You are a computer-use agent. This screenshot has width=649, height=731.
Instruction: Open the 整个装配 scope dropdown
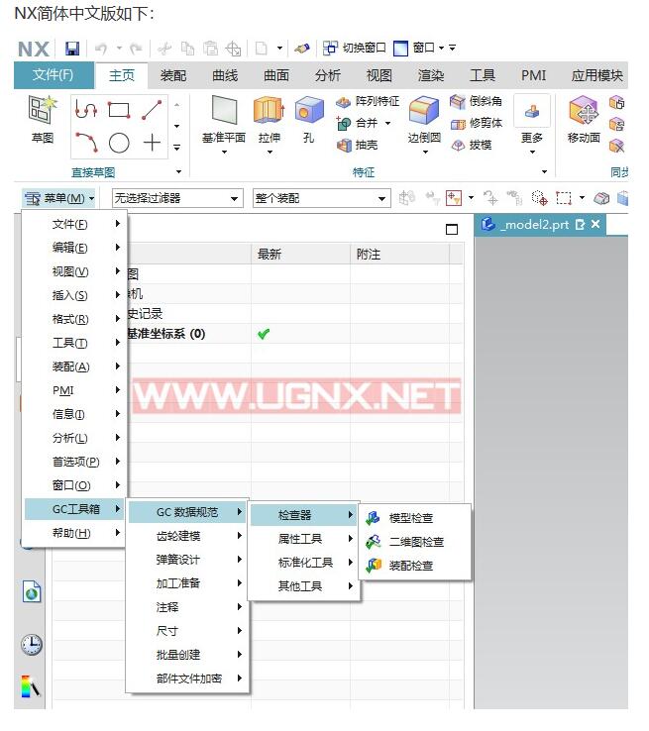(x=321, y=198)
